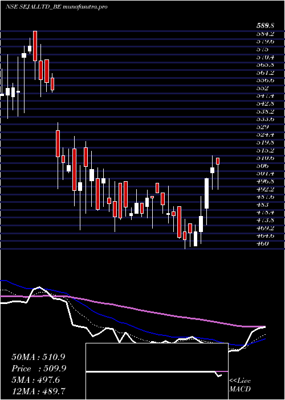Click the 12MA : 489.7 readout
This screenshot has width=285, height=400.
[39, 391]
